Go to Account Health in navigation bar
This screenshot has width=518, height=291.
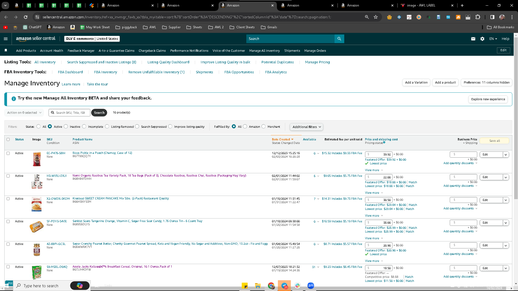52,51
